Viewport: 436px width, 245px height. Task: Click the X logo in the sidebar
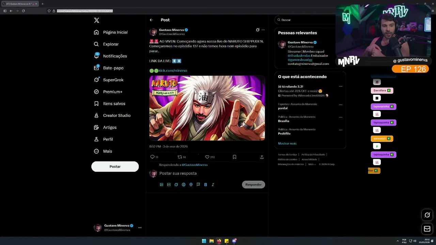tap(97, 20)
